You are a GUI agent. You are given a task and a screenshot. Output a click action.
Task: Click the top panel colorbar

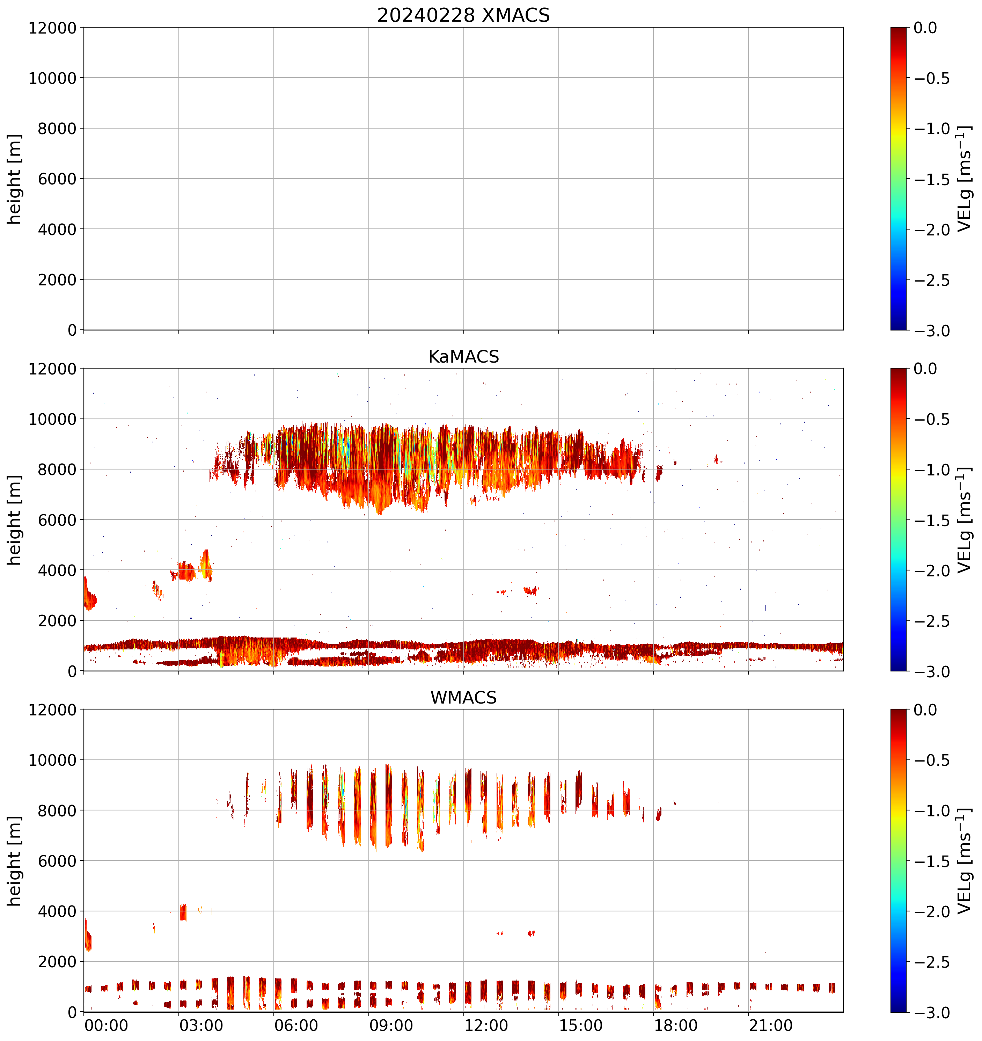point(898,179)
